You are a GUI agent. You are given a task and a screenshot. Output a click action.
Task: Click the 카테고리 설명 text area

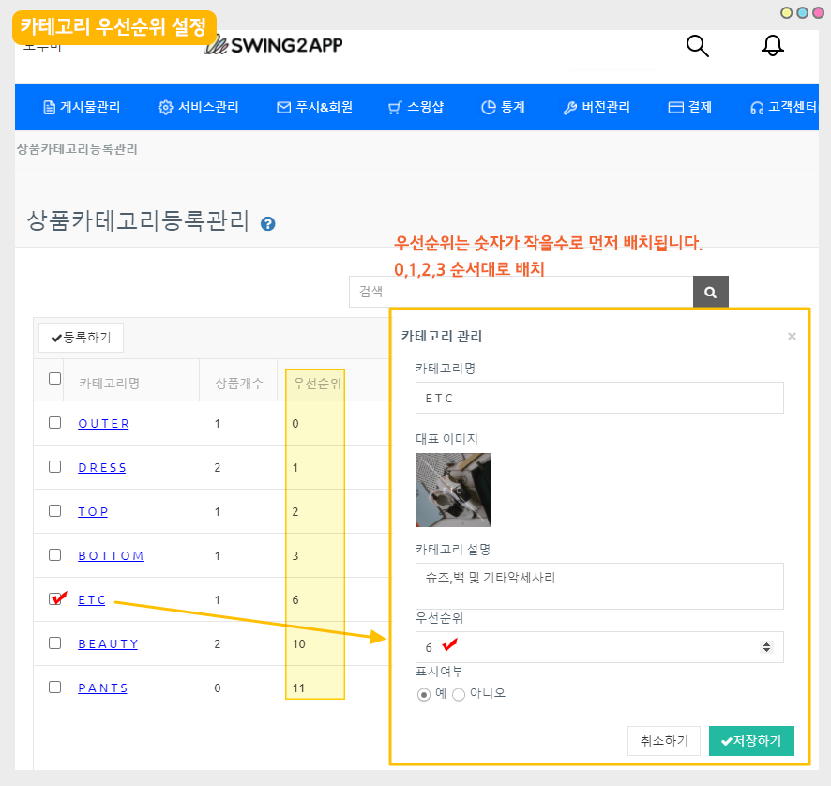(599, 585)
